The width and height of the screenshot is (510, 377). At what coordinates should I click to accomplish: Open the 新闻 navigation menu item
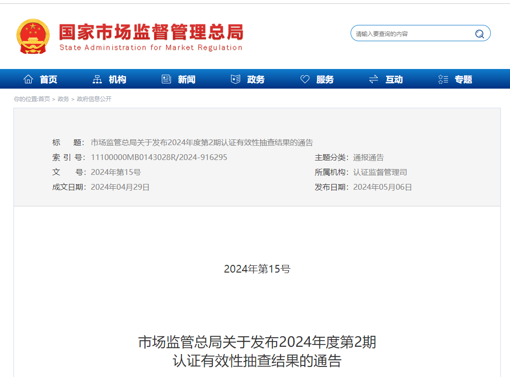(x=187, y=79)
